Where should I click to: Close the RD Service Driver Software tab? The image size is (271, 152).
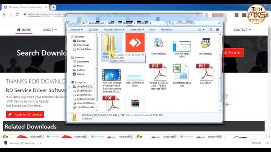click(46, 7)
